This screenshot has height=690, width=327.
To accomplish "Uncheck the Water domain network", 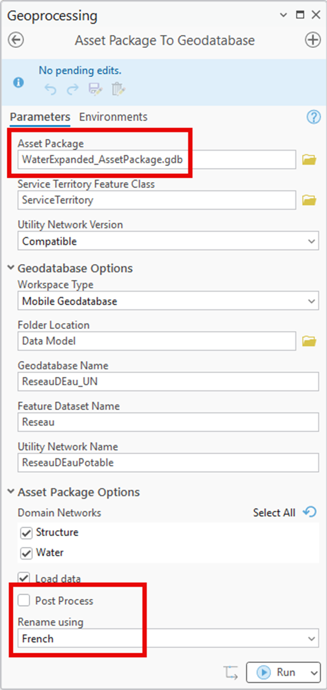I will click(26, 553).
